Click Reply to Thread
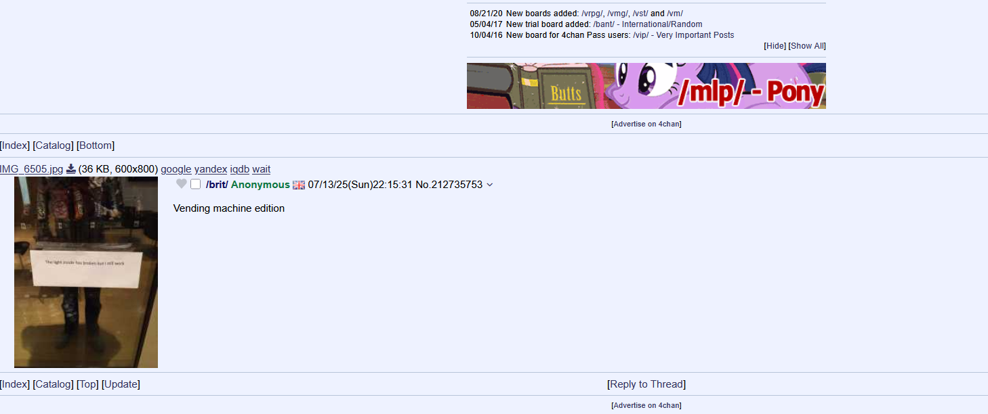Image resolution: width=988 pixels, height=414 pixels. [646, 384]
